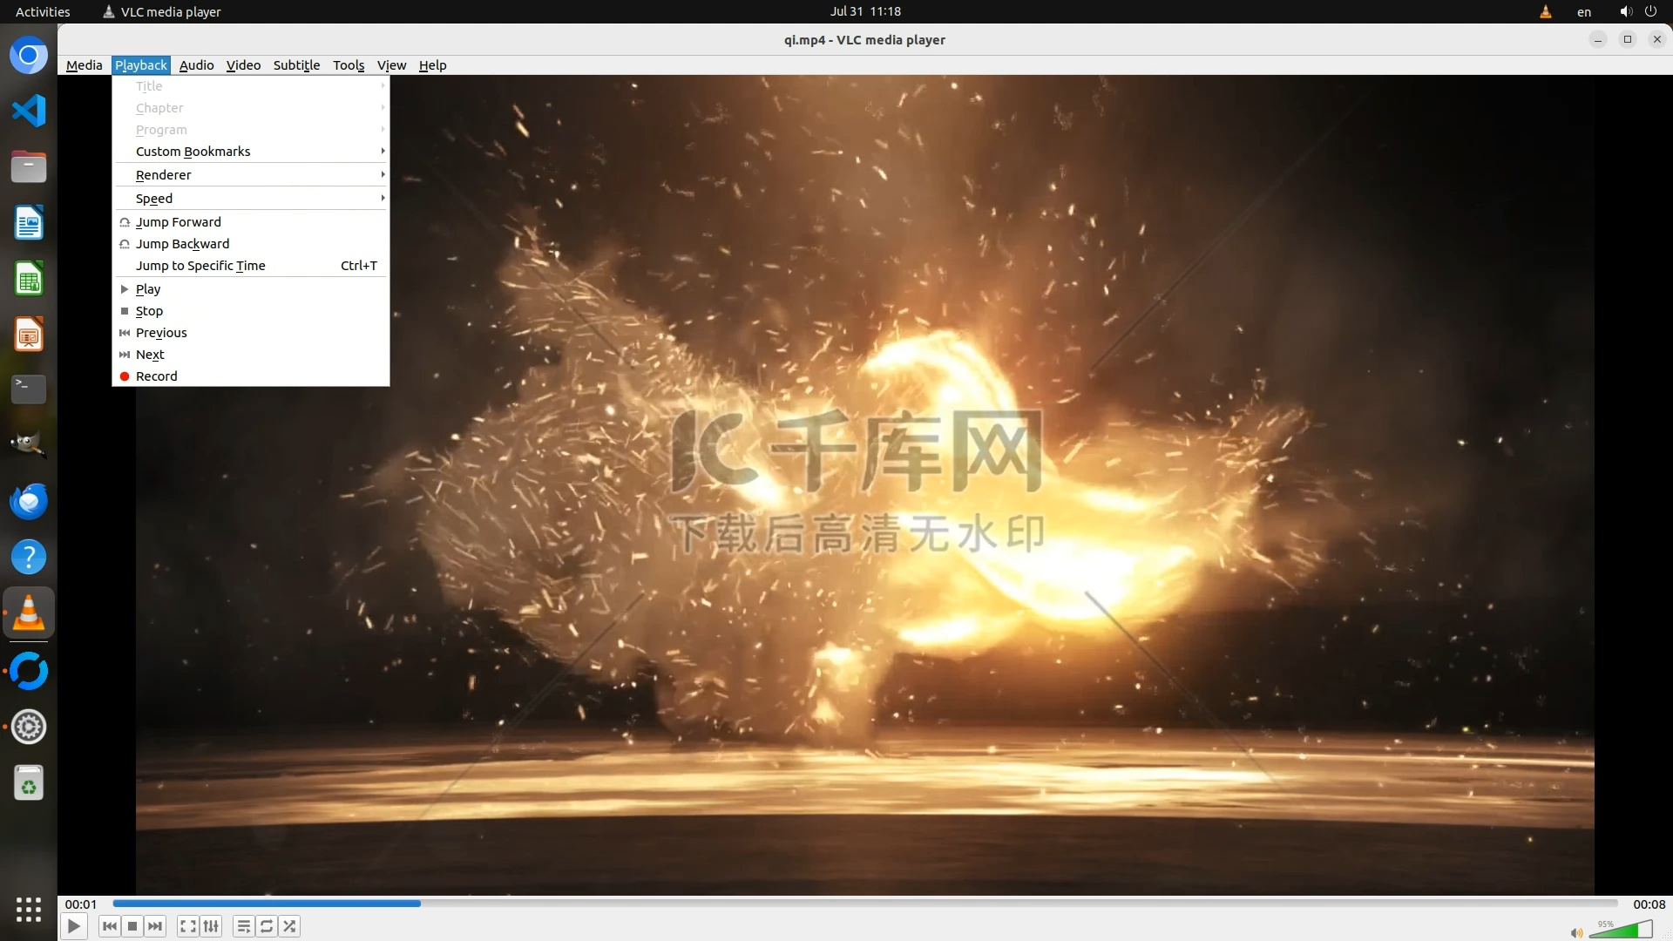Viewport: 1673px width, 941px height.
Task: Click the elapsed time label 00:01
Action: tap(80, 904)
